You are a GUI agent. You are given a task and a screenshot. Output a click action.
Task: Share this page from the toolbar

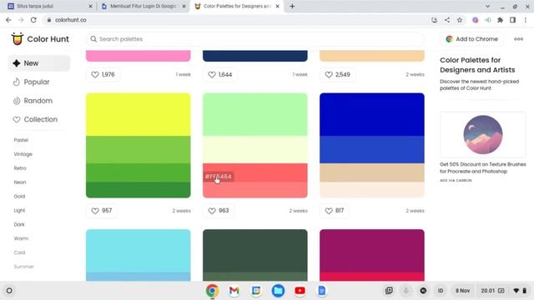447,20
